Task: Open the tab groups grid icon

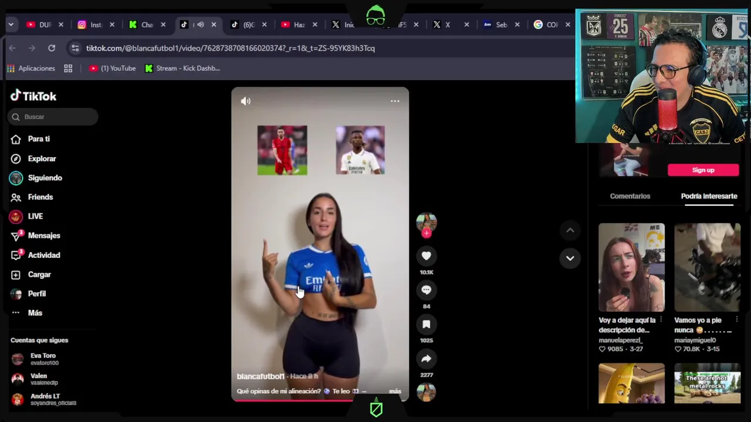Action: (x=68, y=69)
